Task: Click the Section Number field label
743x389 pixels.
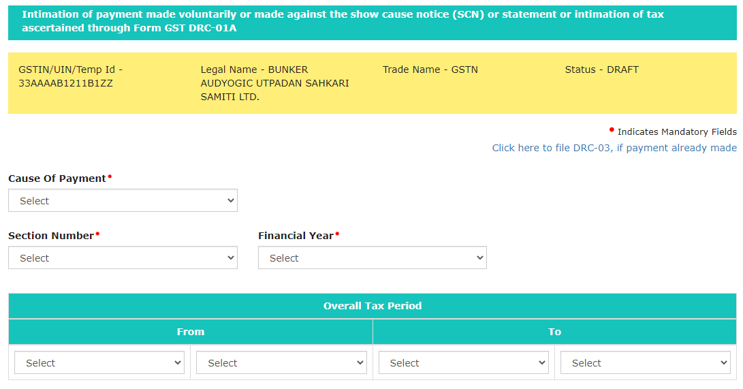Action: pyautogui.click(x=51, y=236)
